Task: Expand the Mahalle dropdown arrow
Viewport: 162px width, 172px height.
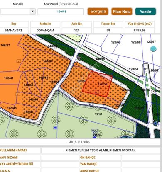Action: point(32,11)
